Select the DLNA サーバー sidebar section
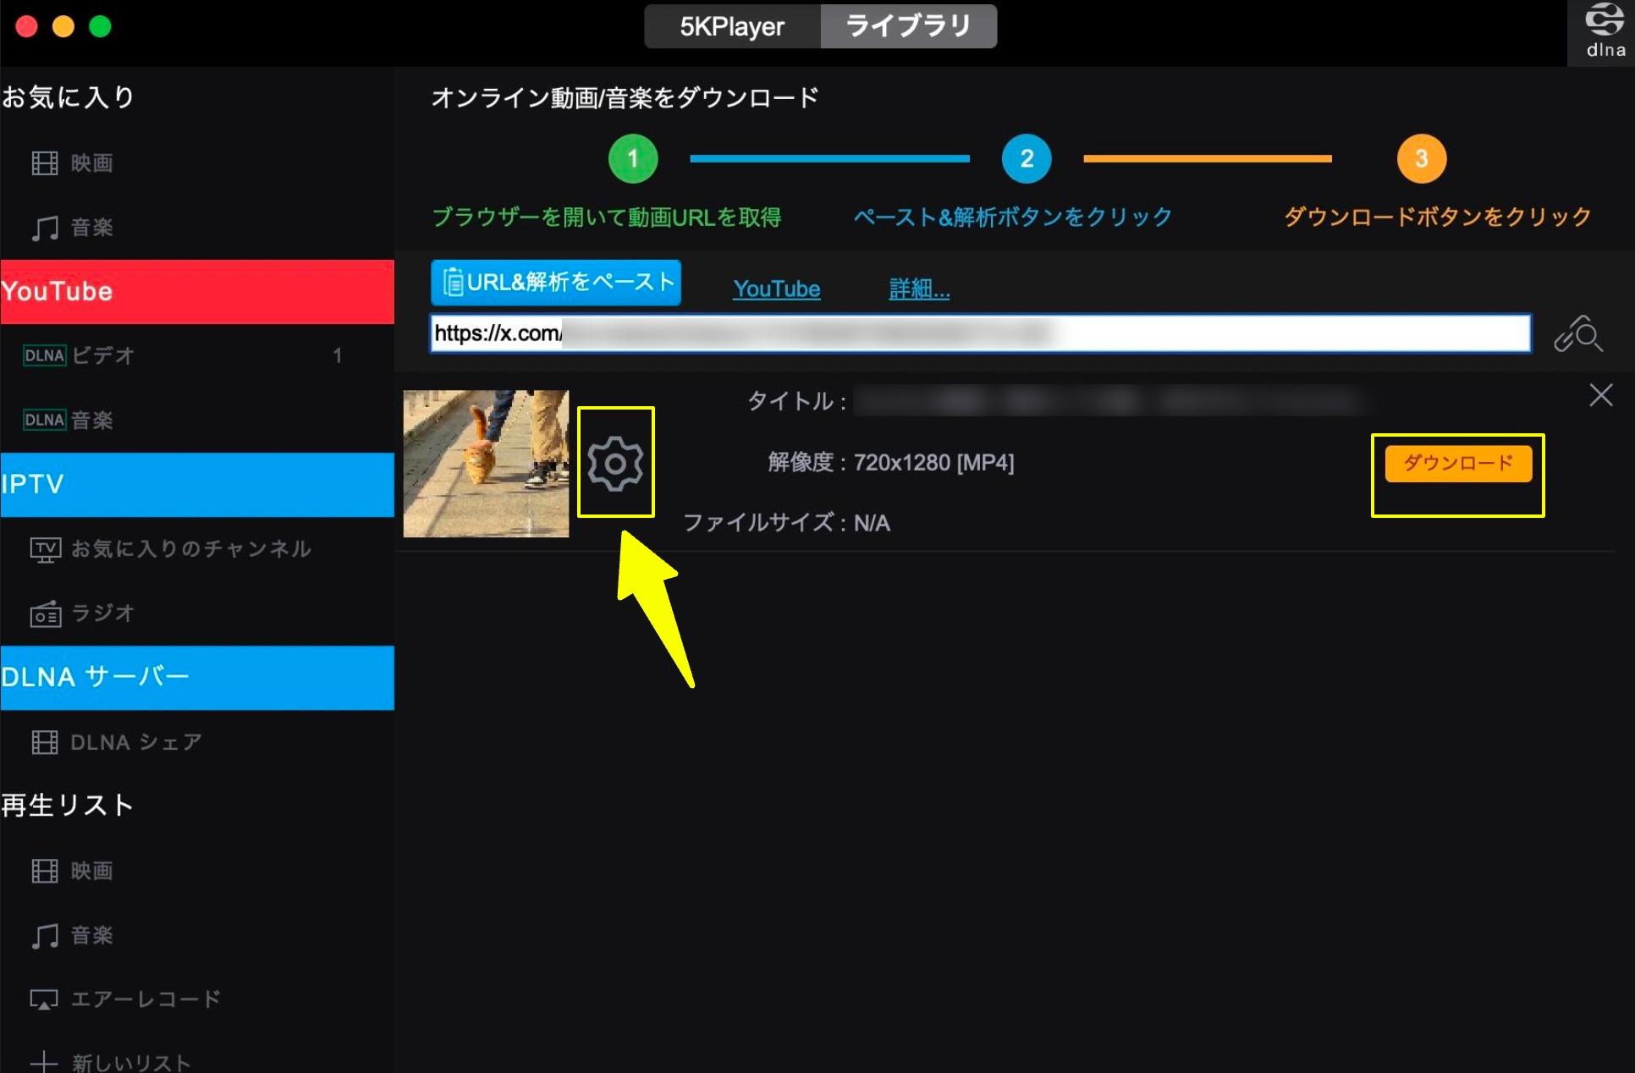This screenshot has width=1635, height=1073. point(197,678)
